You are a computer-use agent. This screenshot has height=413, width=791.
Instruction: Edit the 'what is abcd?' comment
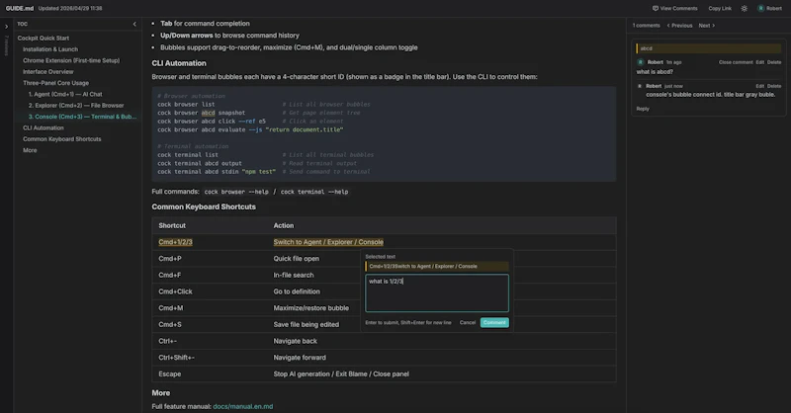point(759,62)
